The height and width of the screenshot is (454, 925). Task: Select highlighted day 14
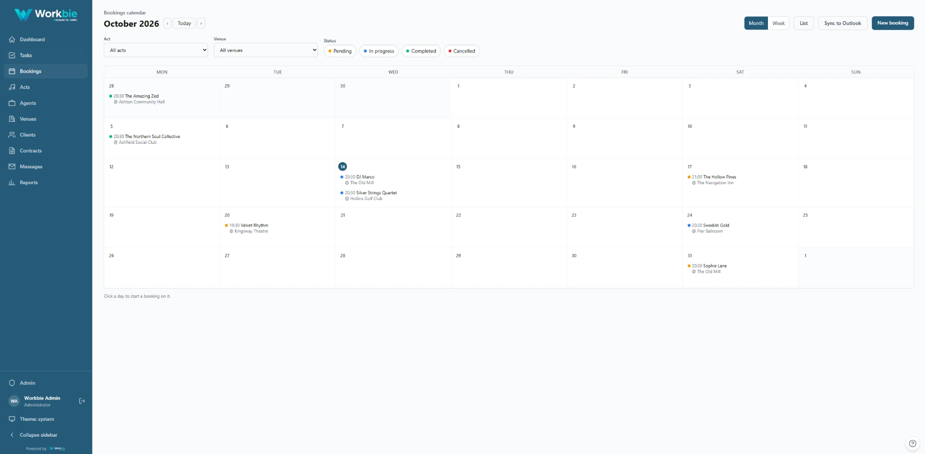[x=343, y=166]
